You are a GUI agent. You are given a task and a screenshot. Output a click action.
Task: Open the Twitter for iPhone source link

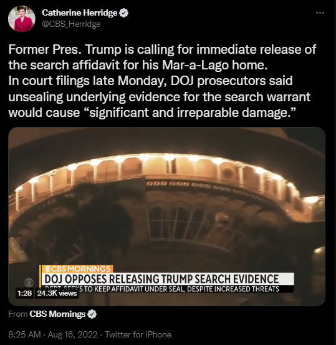point(138,334)
